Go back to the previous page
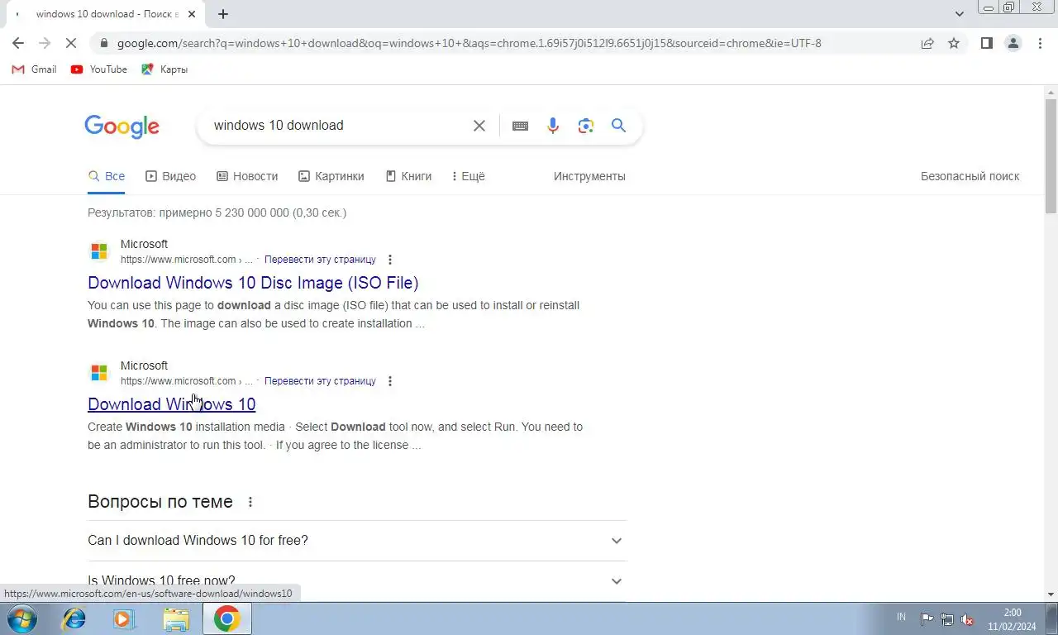Viewport: 1058px width, 635px height. click(x=18, y=43)
